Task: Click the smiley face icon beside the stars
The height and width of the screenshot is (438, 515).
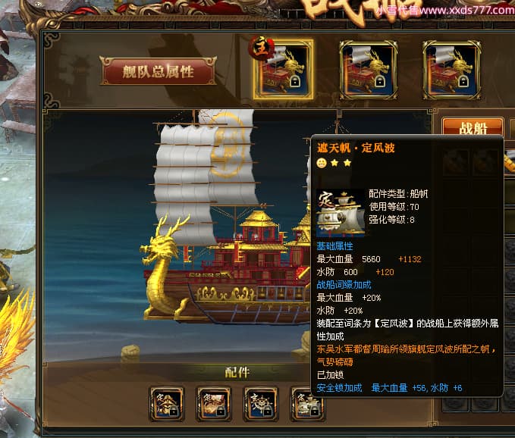Action: coord(322,163)
